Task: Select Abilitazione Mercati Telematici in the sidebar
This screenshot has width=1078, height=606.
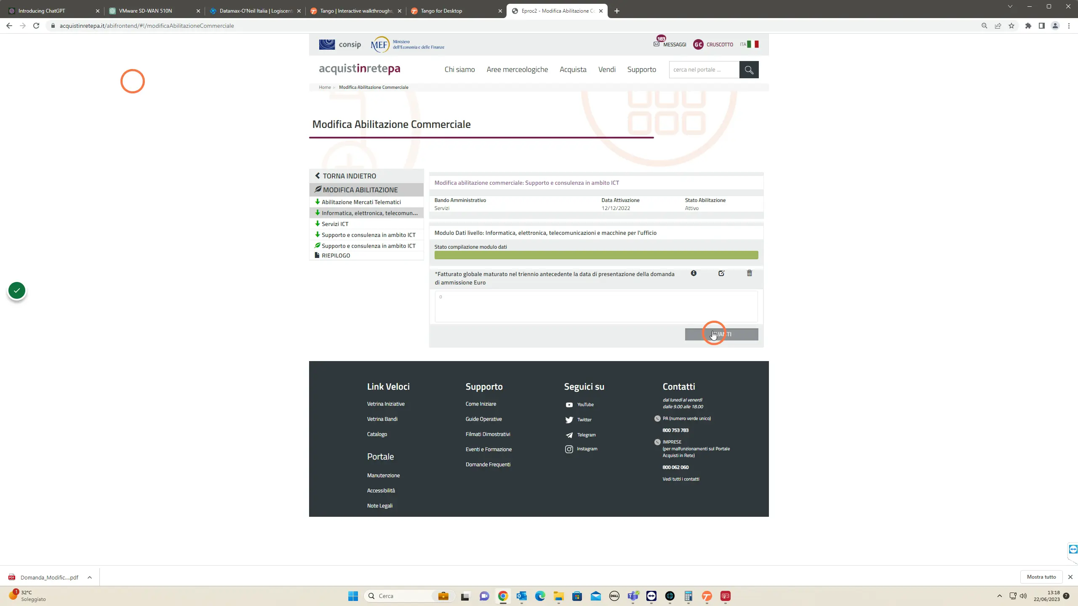Action: pyautogui.click(x=366, y=202)
